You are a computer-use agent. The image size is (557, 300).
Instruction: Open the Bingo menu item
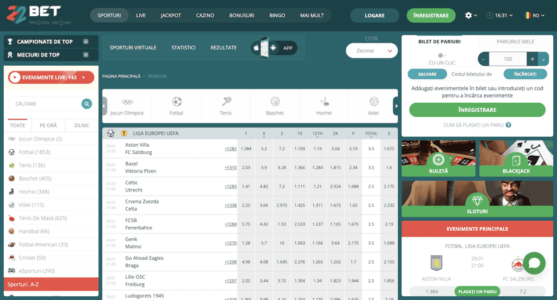tap(277, 16)
